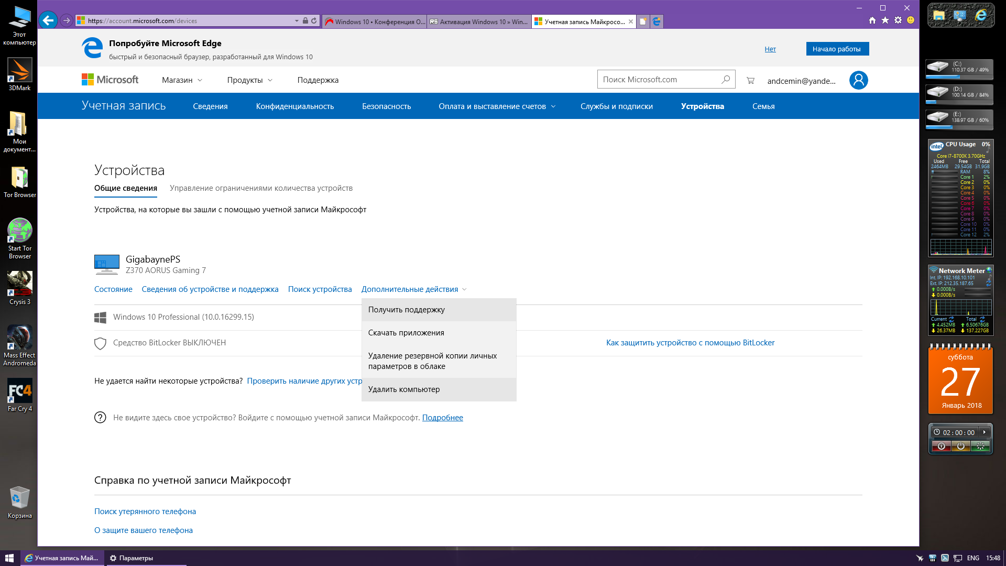Screen dimensions: 1006x566
Task: Click the search magnifier icon
Action: tap(726, 80)
